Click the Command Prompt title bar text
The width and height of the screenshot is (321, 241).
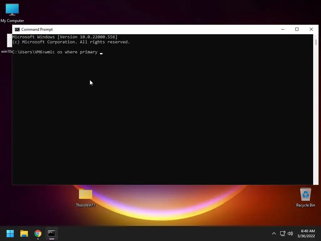point(37,29)
